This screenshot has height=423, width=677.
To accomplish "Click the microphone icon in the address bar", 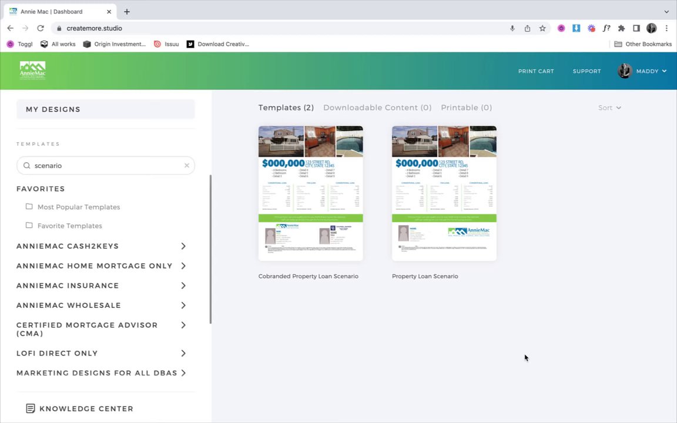I will coord(512,28).
